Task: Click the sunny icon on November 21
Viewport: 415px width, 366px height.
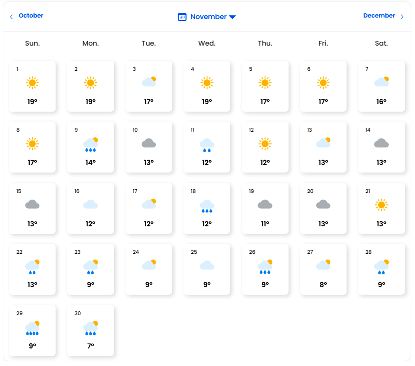Action: tap(382, 205)
